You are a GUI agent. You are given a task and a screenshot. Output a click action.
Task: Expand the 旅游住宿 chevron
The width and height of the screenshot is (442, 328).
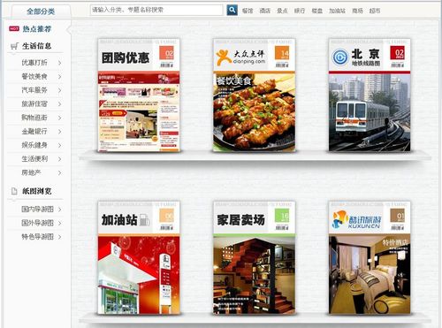(x=59, y=104)
